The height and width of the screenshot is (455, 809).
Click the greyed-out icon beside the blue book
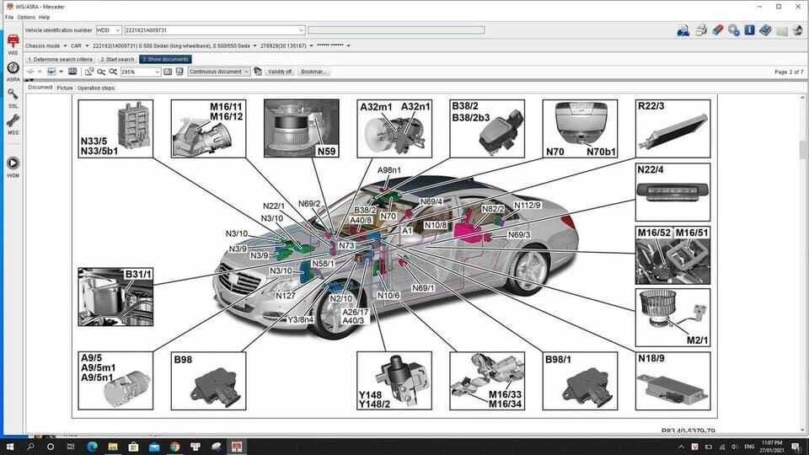point(782,31)
